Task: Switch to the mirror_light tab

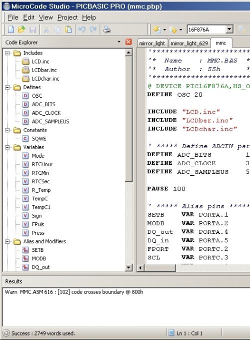Action: click(x=152, y=43)
